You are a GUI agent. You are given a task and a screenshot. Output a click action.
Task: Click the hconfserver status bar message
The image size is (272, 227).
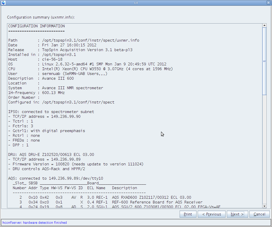[35, 222]
